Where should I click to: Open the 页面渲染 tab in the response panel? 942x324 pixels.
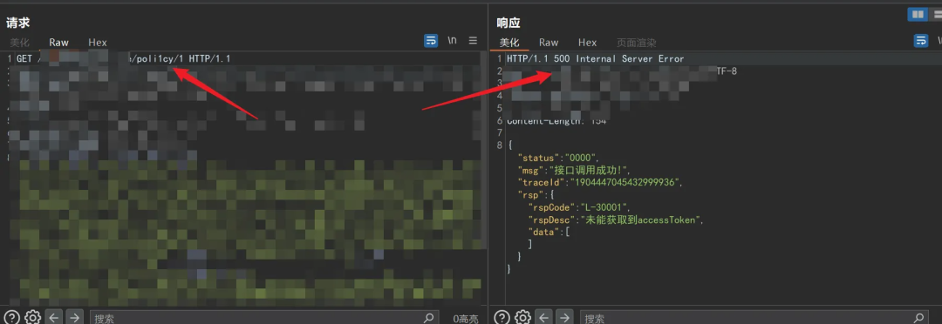click(x=636, y=43)
